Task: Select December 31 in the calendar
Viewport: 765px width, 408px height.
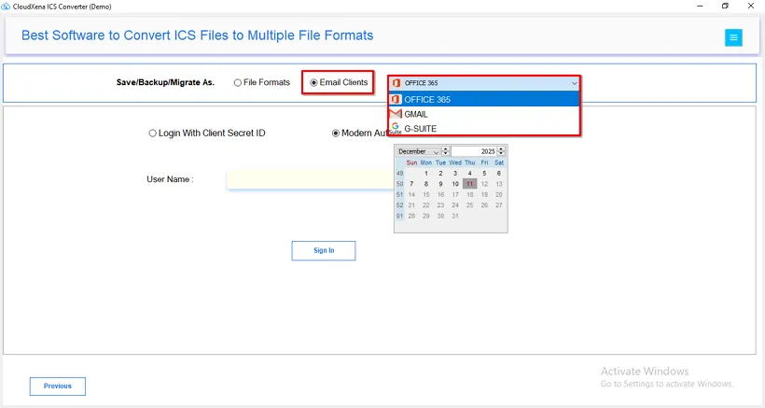Action: coord(455,217)
